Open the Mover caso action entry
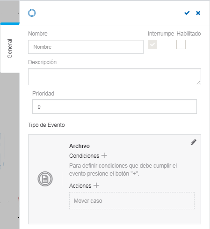 [x=132, y=201]
